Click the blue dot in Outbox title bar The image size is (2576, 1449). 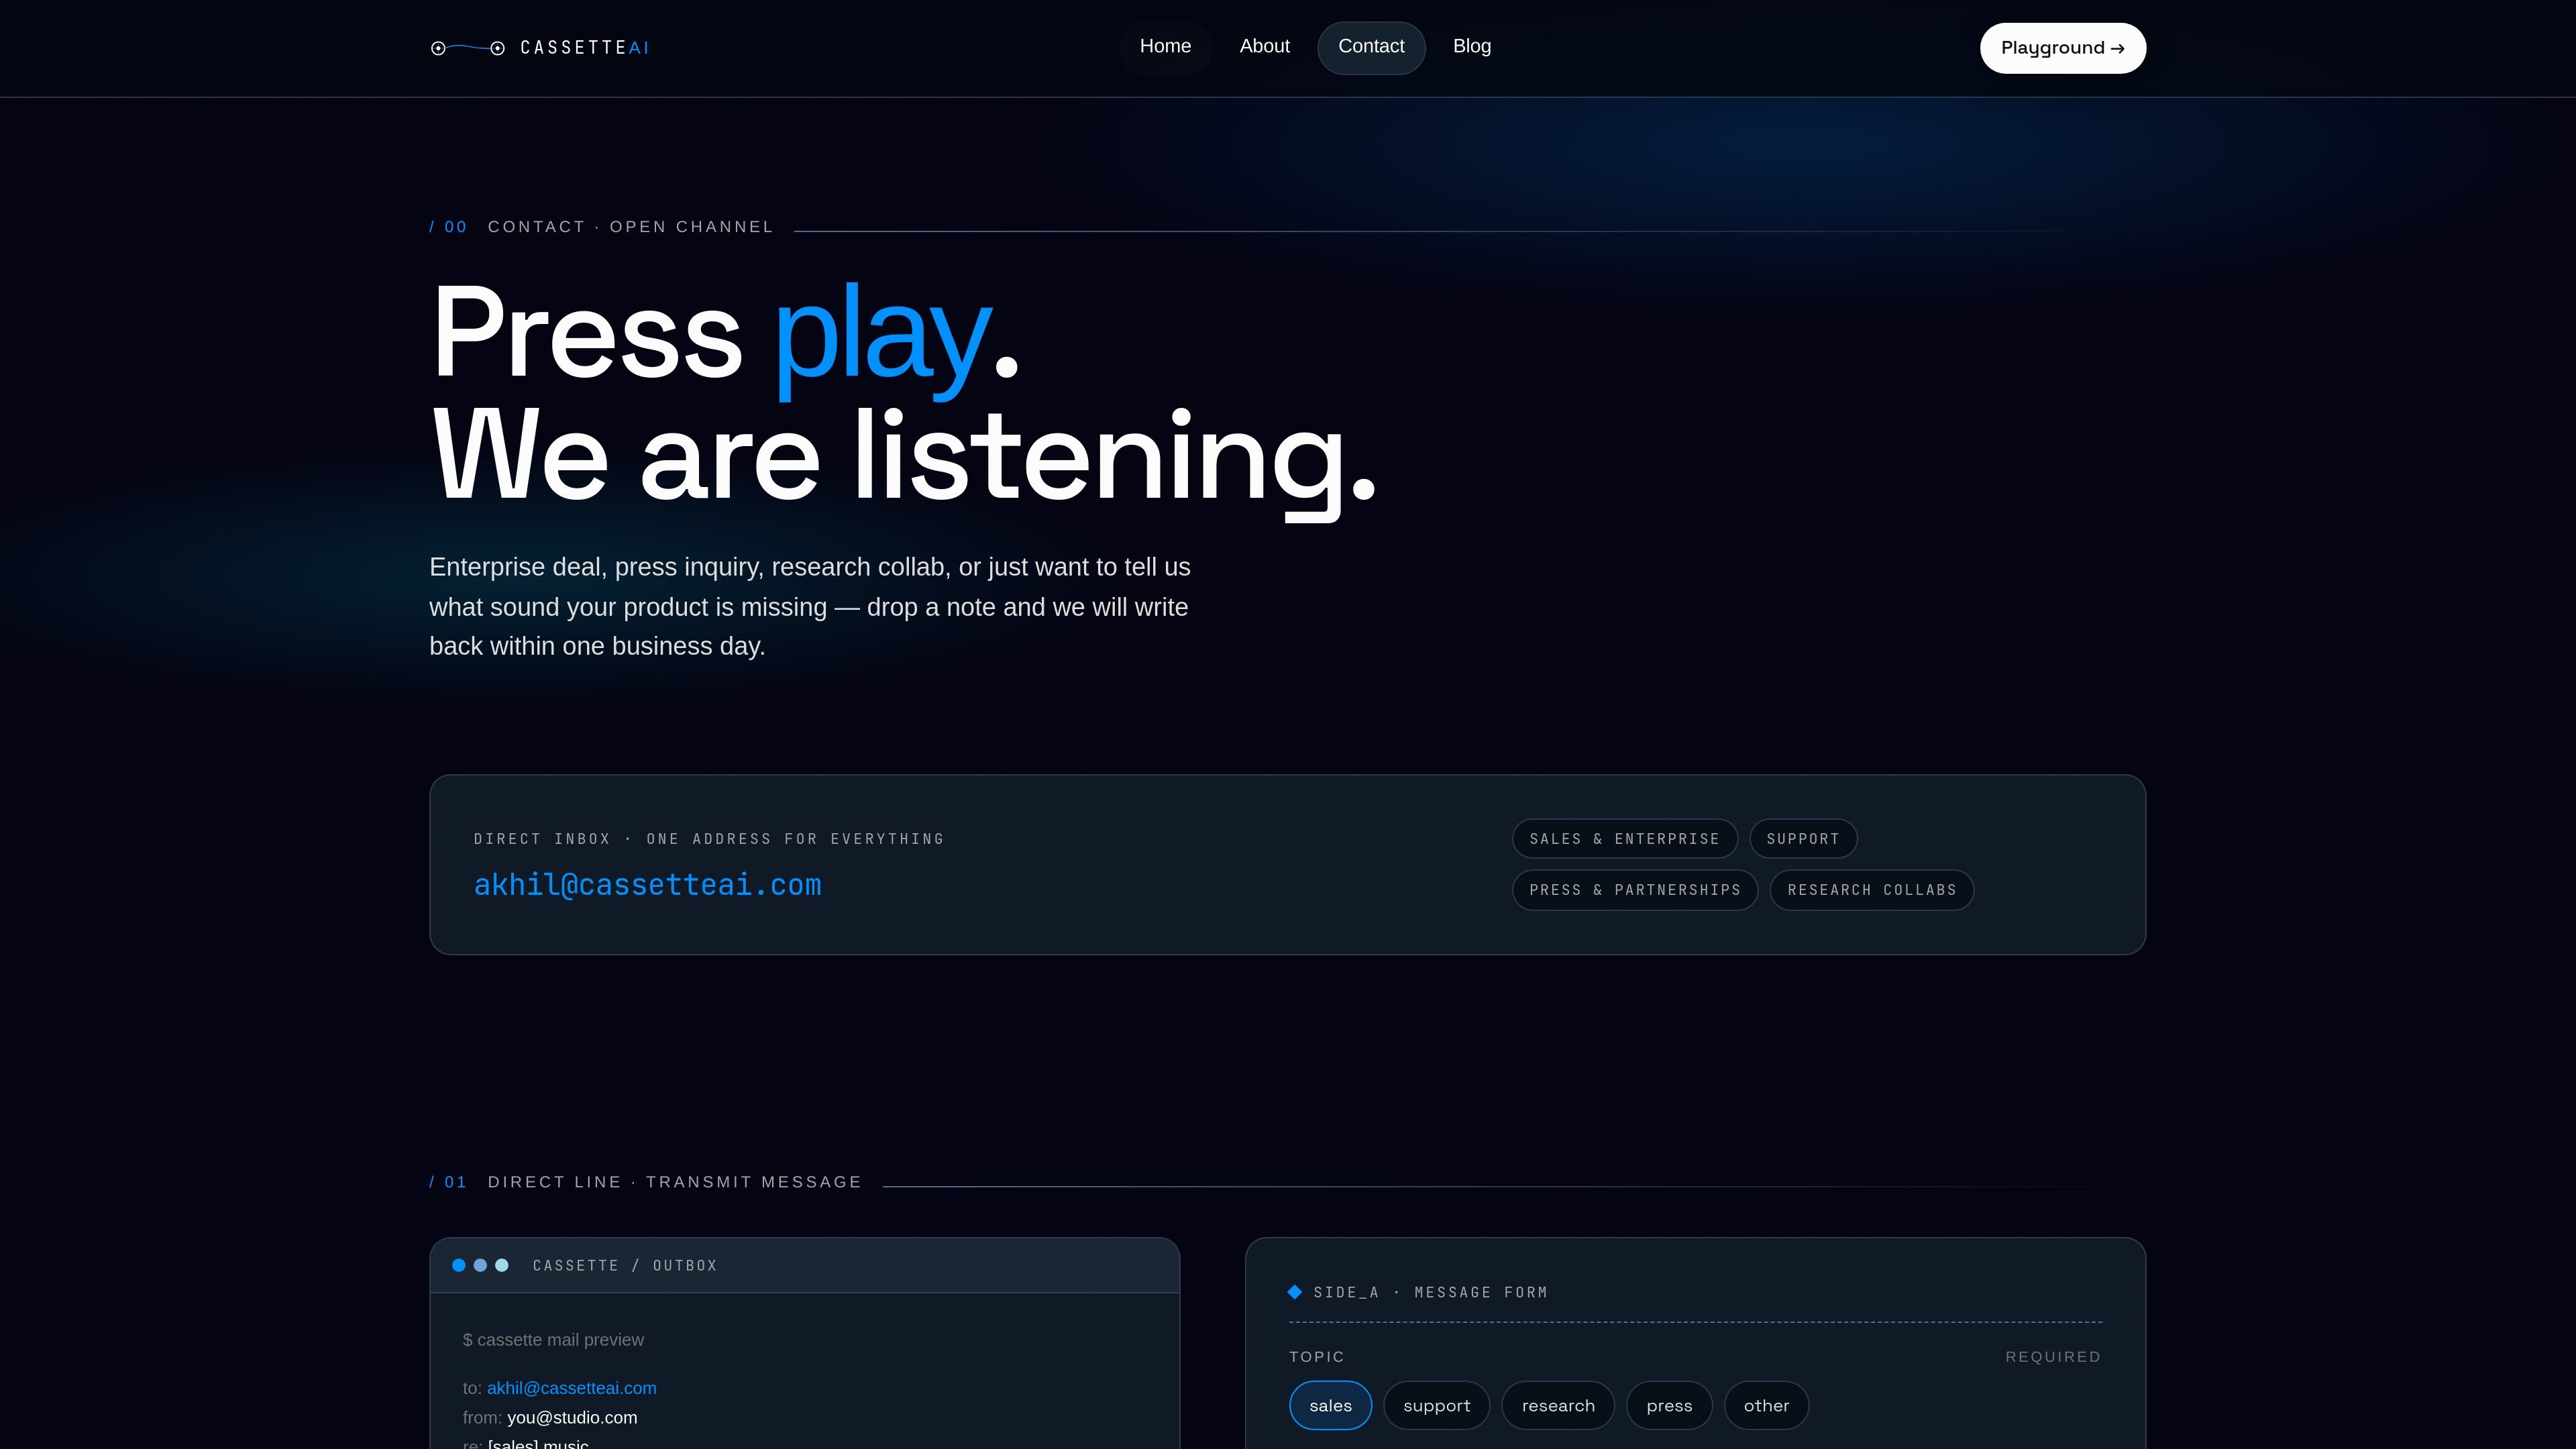tap(459, 1265)
